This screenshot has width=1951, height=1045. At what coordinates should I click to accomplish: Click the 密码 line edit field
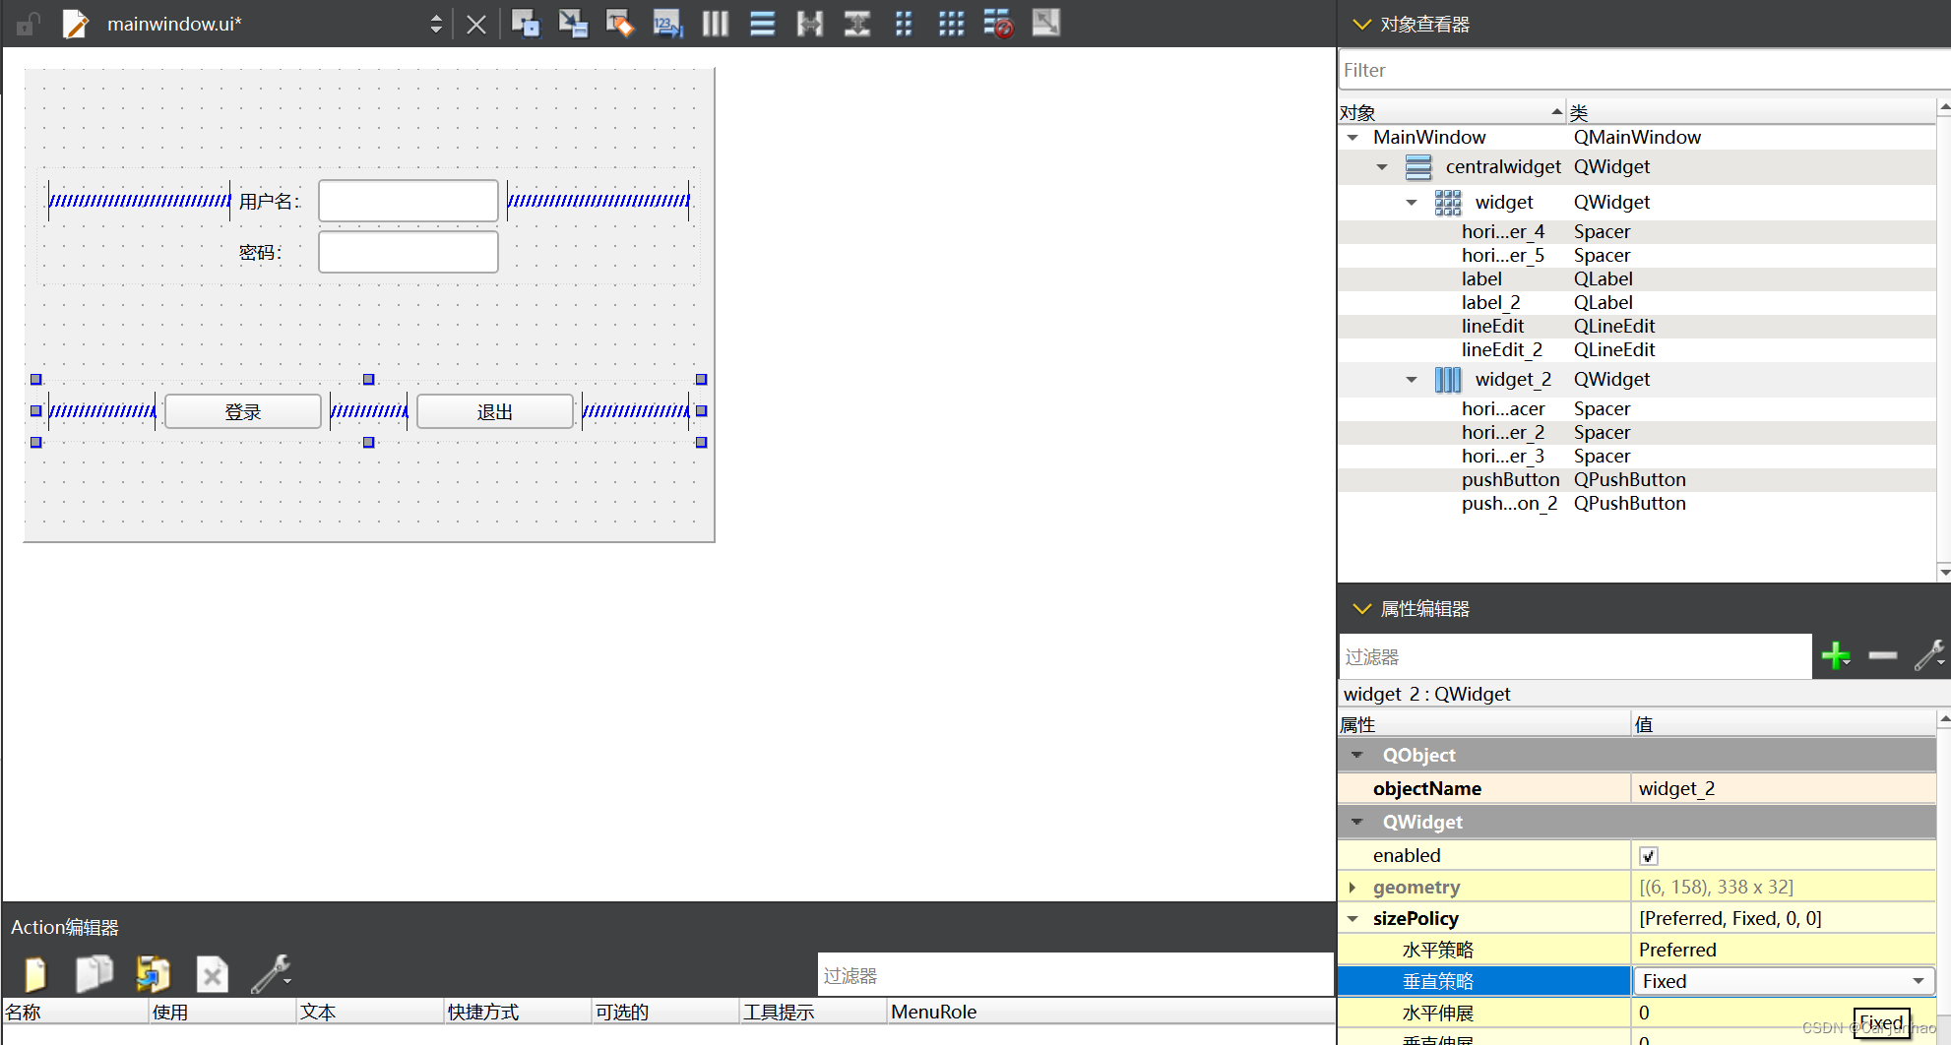pos(409,252)
